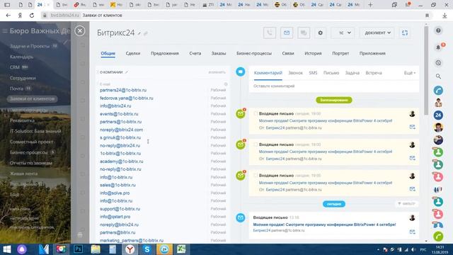Image resolution: width=453 pixels, height=255 pixels.
Task: Click the send email icon button
Action: [x=287, y=33]
